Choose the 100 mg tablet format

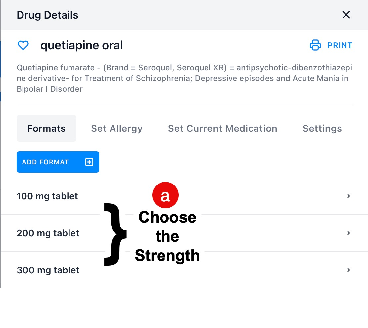(47, 196)
